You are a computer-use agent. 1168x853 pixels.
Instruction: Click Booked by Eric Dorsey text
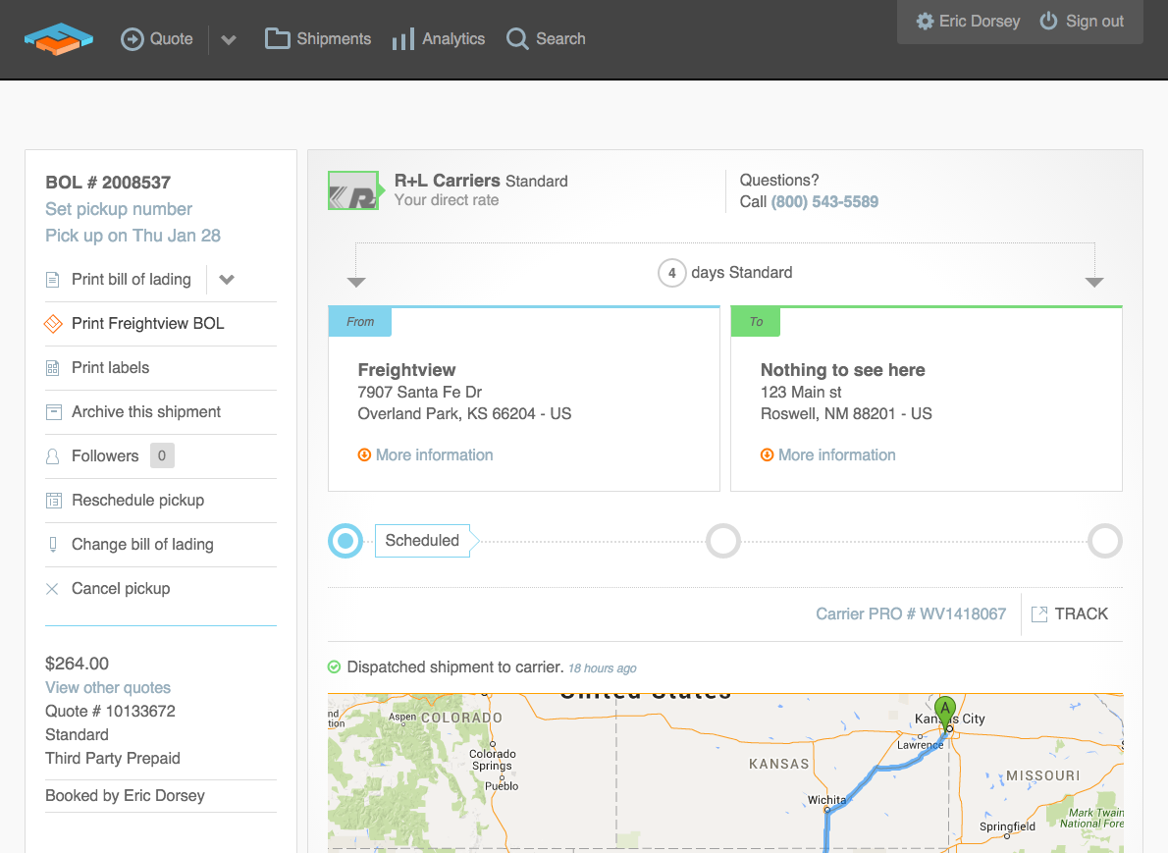pos(126,796)
